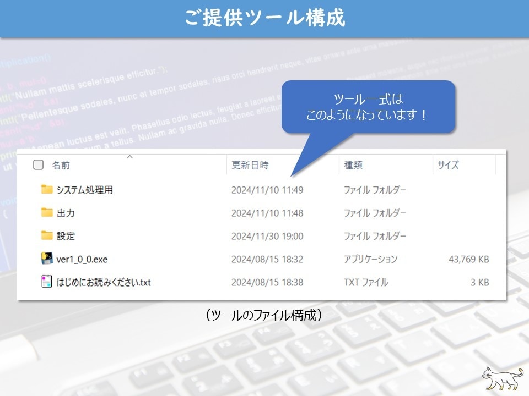Select the 出力 folder name
The image size is (529, 396).
66,213
